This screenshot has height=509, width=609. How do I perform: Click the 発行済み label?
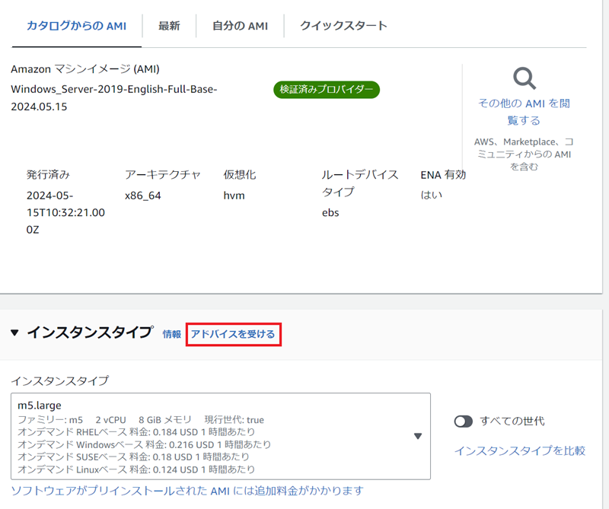point(48,175)
